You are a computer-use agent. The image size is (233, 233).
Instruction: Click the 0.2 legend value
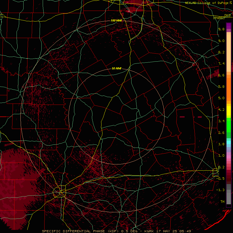coord(221,167)
